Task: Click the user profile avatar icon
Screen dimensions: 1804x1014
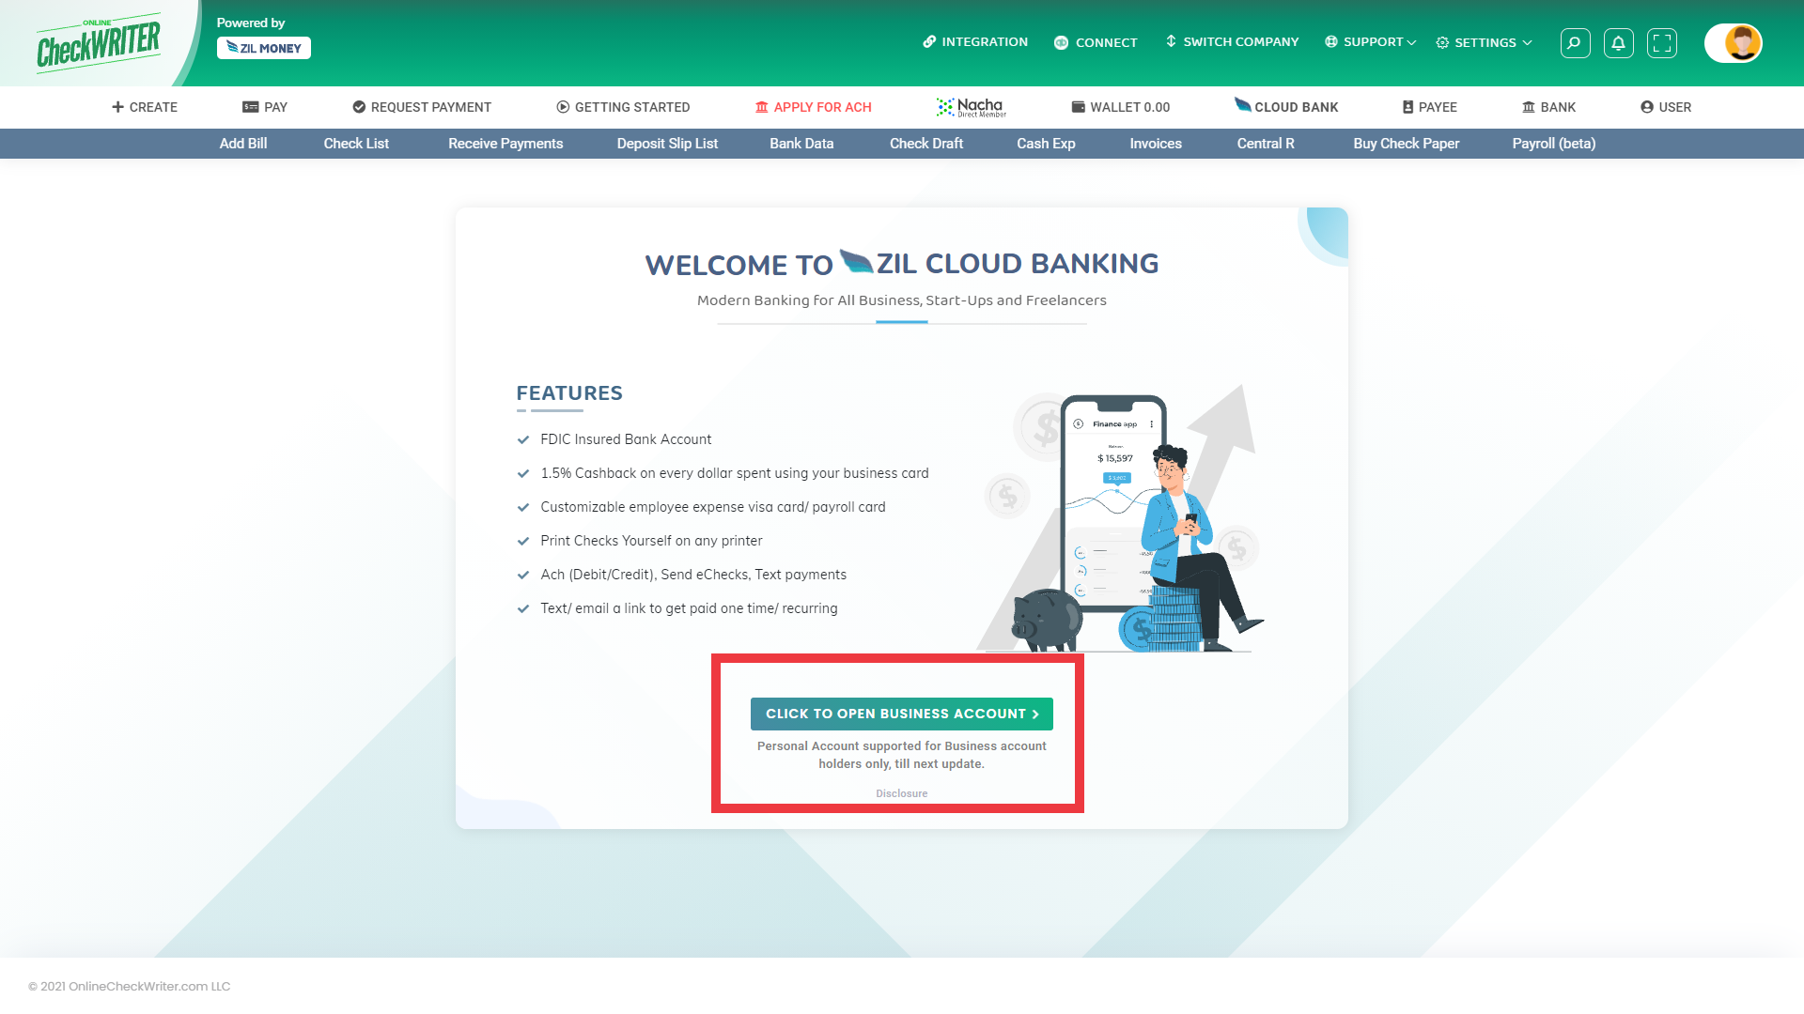Action: tap(1743, 42)
